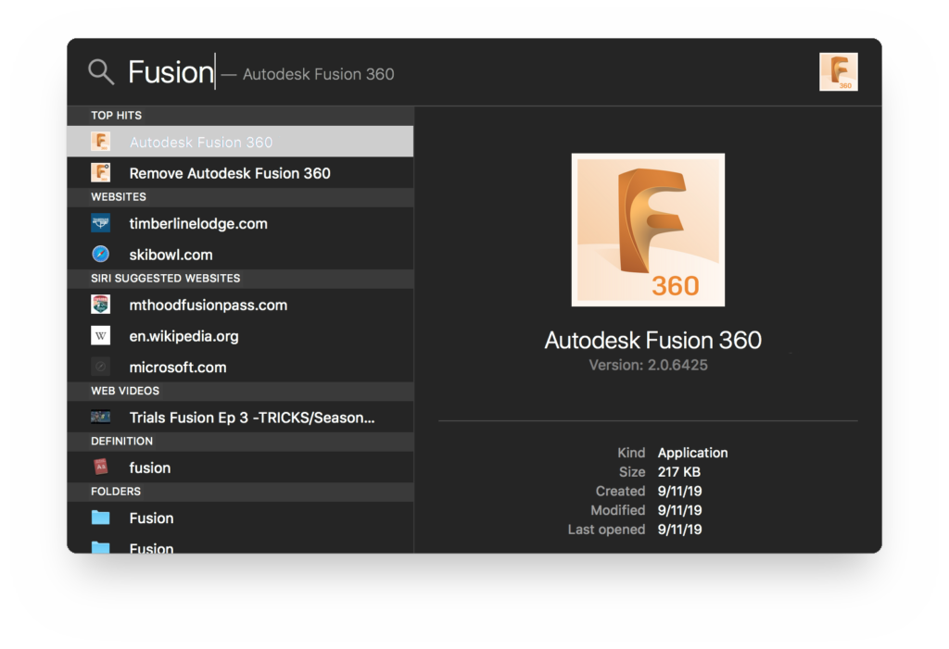Click the icon beside Autodesk Fusion 360 result
The image size is (949, 649).
point(100,142)
